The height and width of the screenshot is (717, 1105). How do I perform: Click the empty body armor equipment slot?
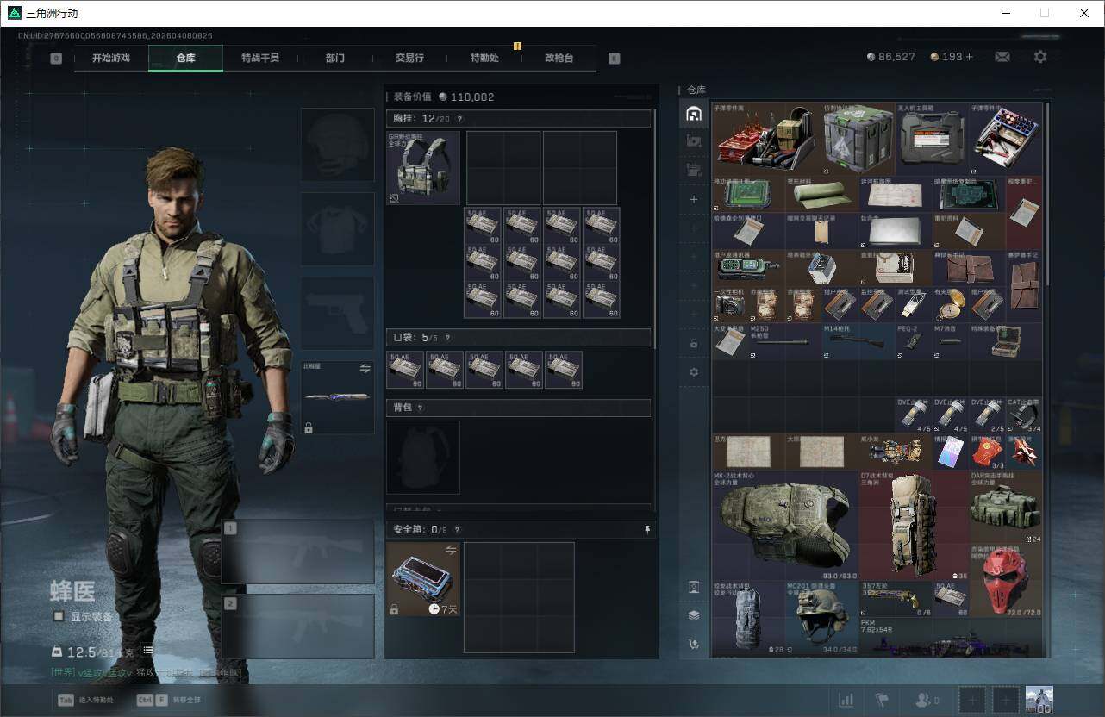click(x=337, y=228)
